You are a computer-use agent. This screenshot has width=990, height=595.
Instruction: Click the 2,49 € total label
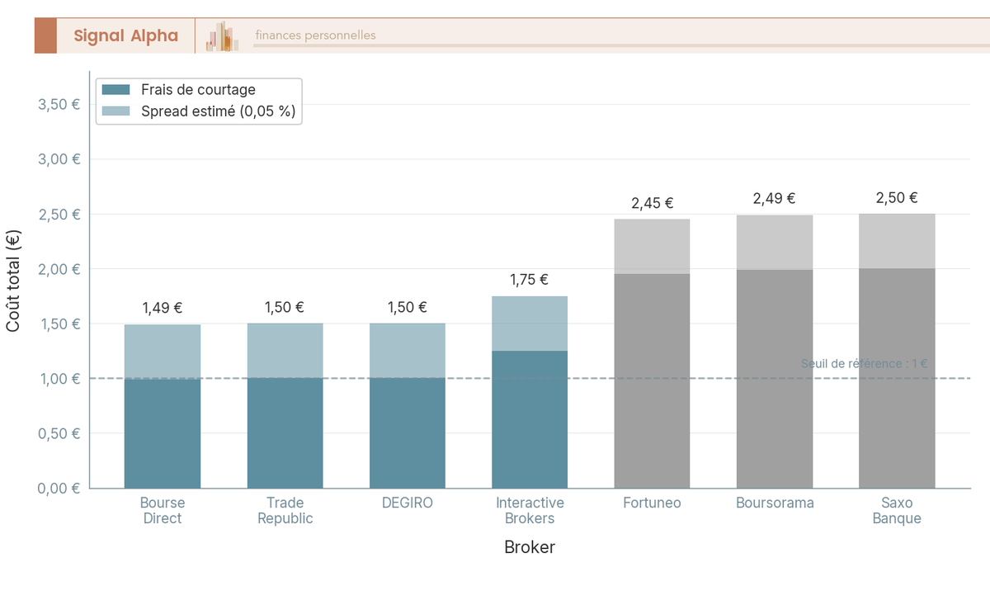pos(775,198)
